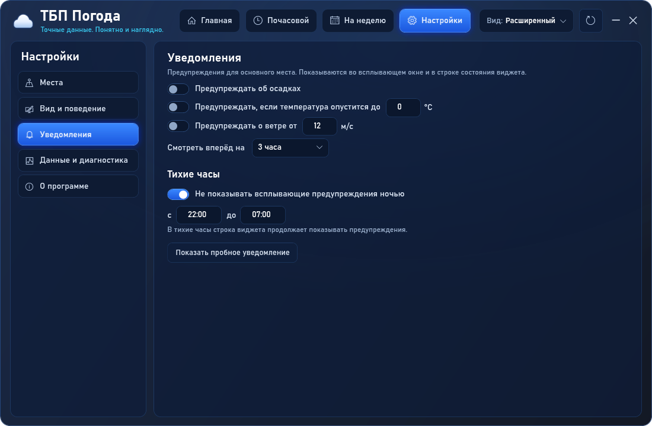652x426 pixels.
Task: Select Вид и поведение in sidebar
Action: tap(78, 108)
